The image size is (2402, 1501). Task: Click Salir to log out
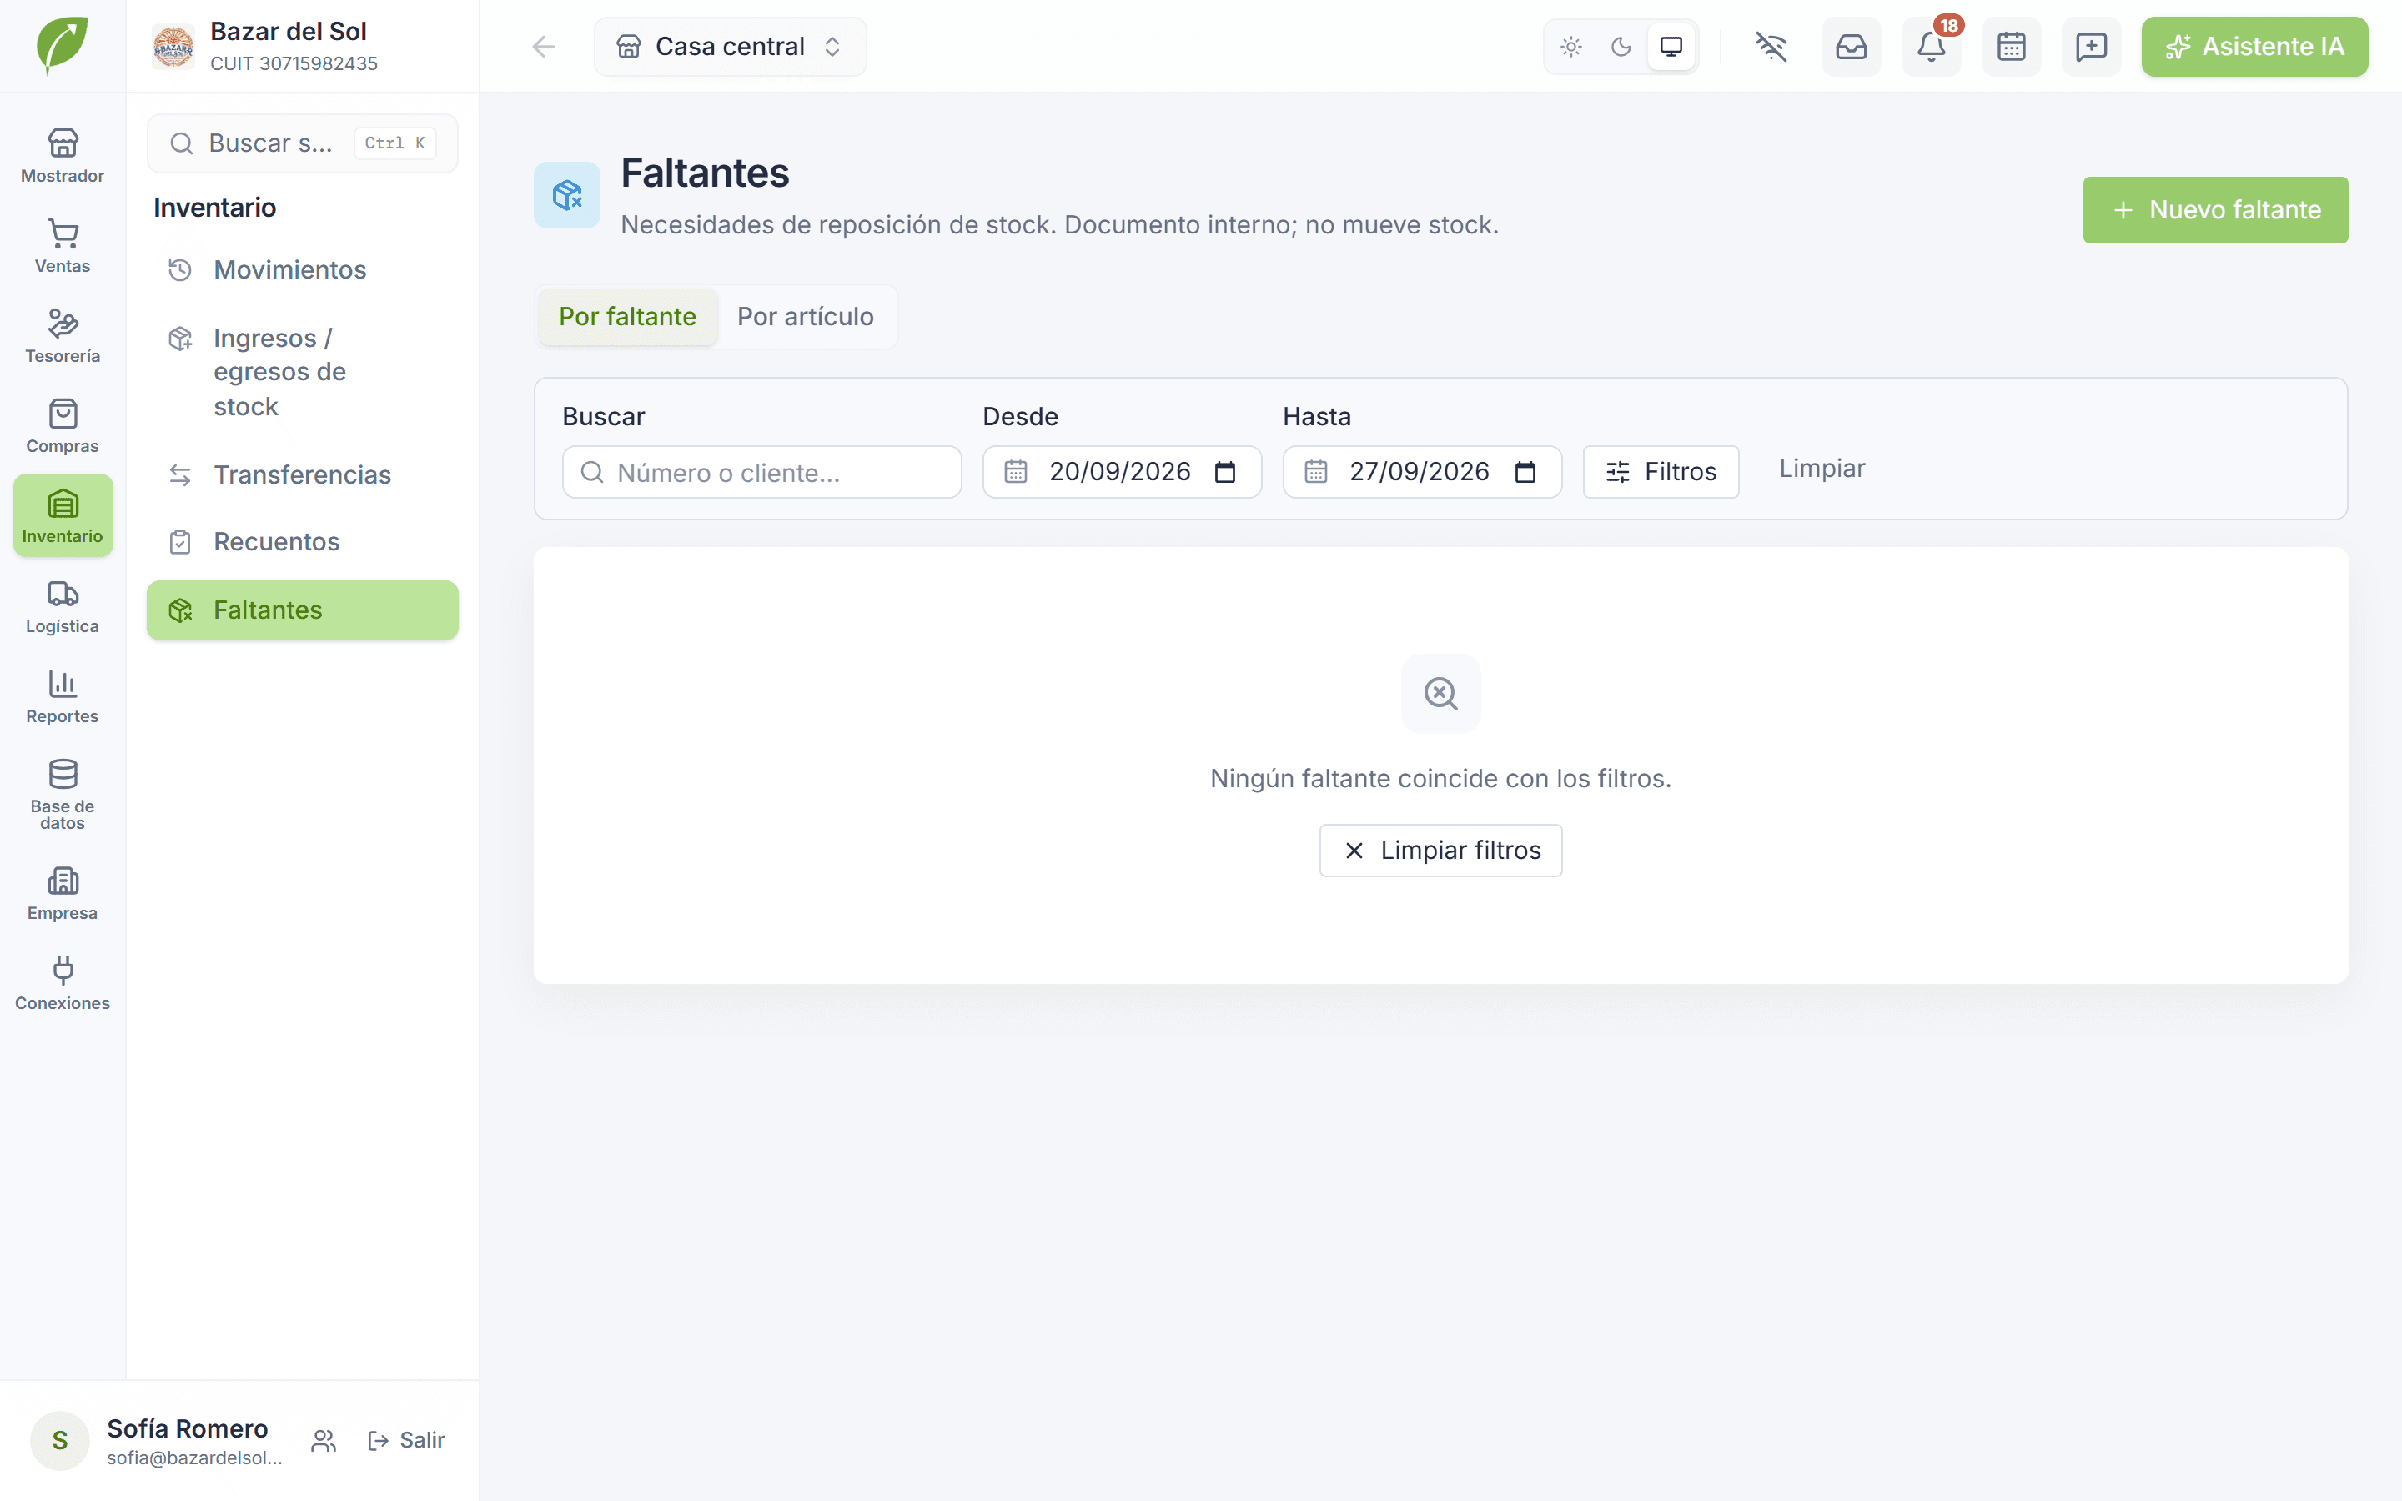[x=406, y=1440]
